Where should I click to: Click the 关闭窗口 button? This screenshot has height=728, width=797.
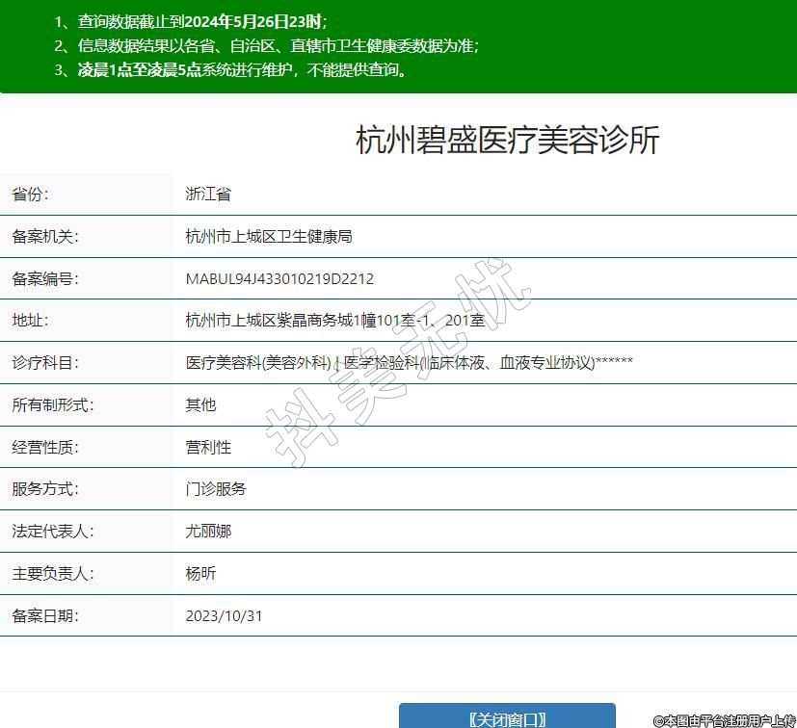pos(507,717)
